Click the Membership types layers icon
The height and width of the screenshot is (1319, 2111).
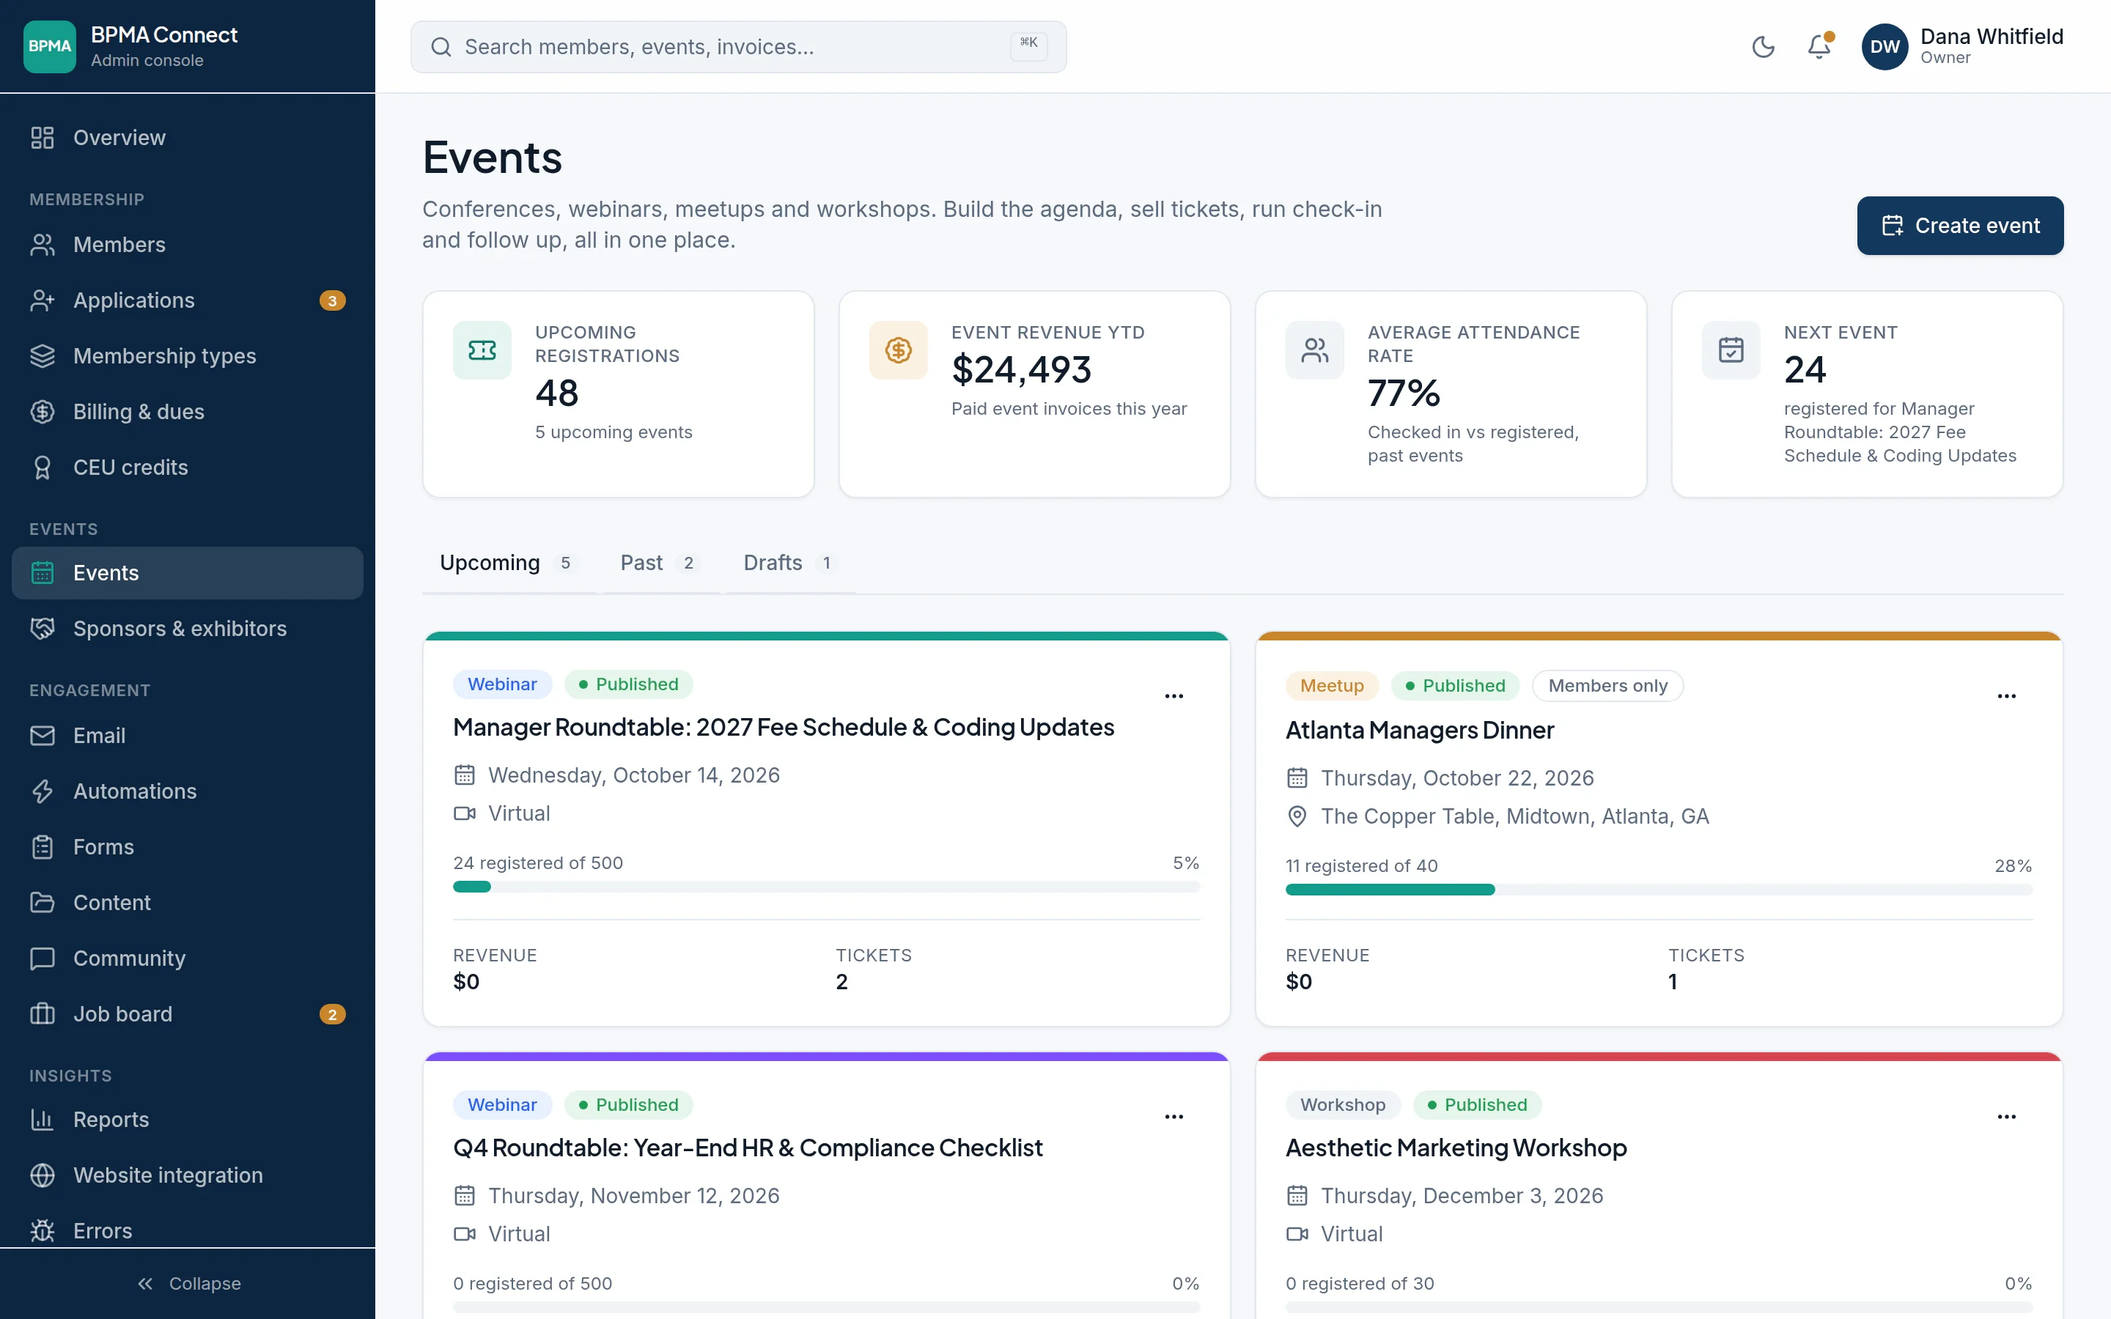coord(43,356)
